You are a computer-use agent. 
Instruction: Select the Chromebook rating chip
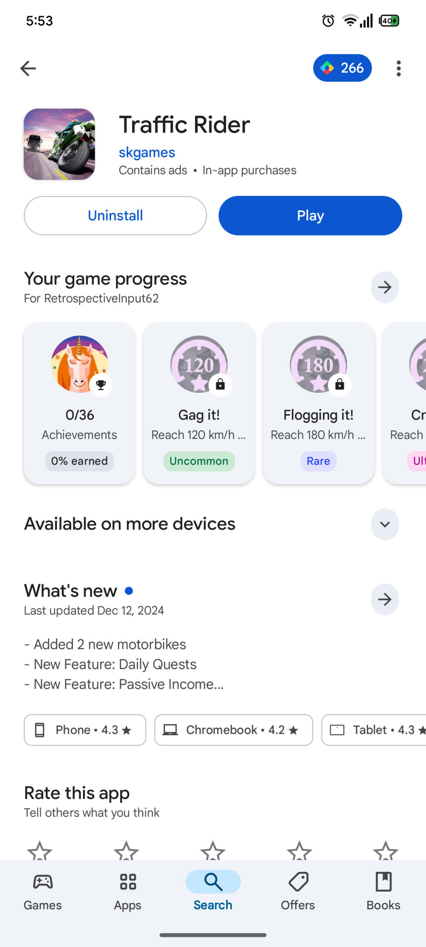(x=233, y=730)
